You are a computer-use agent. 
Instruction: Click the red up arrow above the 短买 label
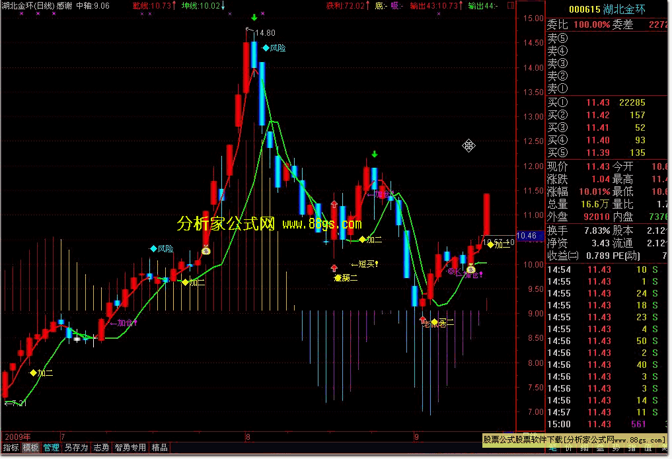coord(334,268)
